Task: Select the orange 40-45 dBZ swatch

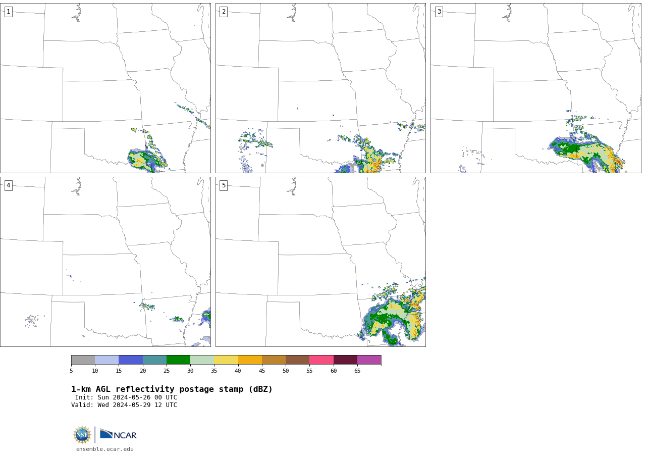Action: pos(250,360)
